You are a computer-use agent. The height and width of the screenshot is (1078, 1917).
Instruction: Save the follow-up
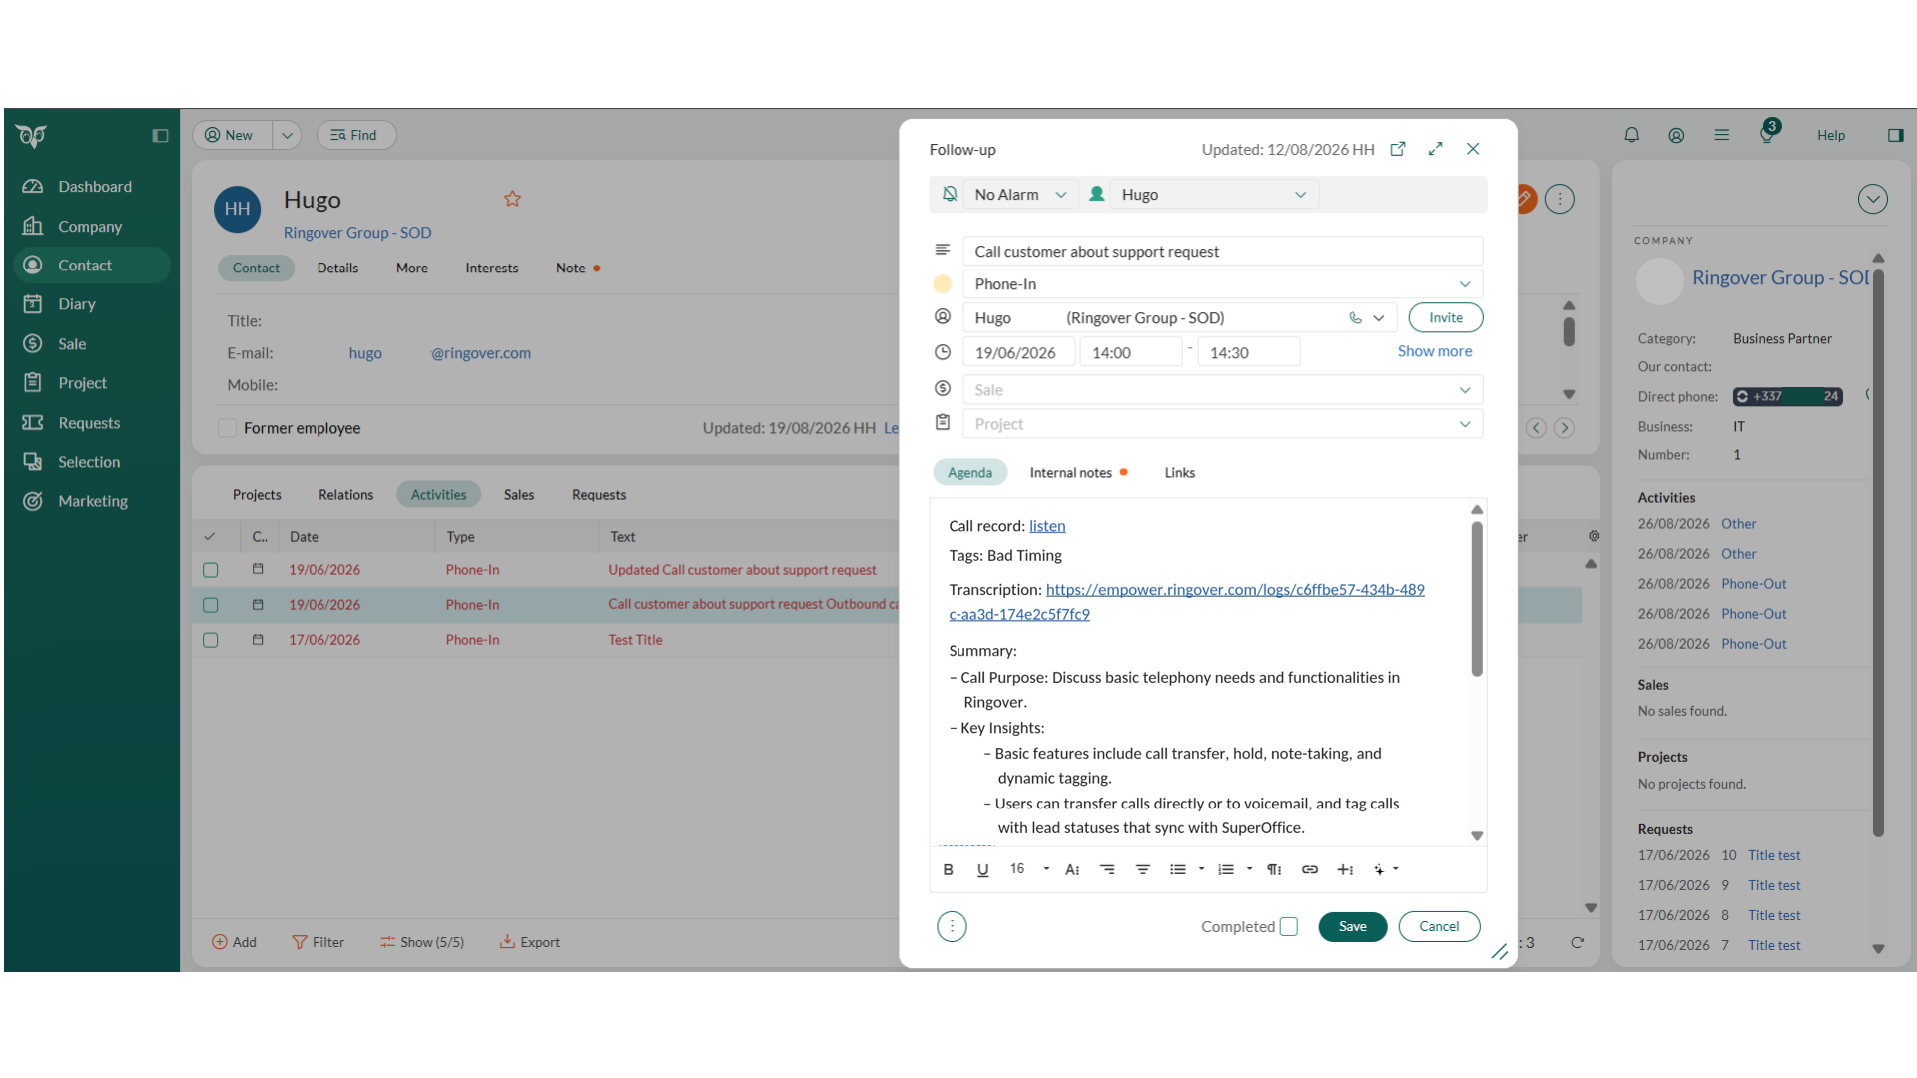point(1353,927)
